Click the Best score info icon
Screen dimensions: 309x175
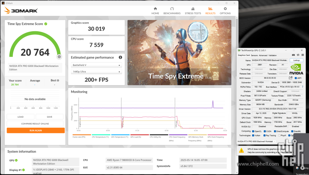point(58,80)
